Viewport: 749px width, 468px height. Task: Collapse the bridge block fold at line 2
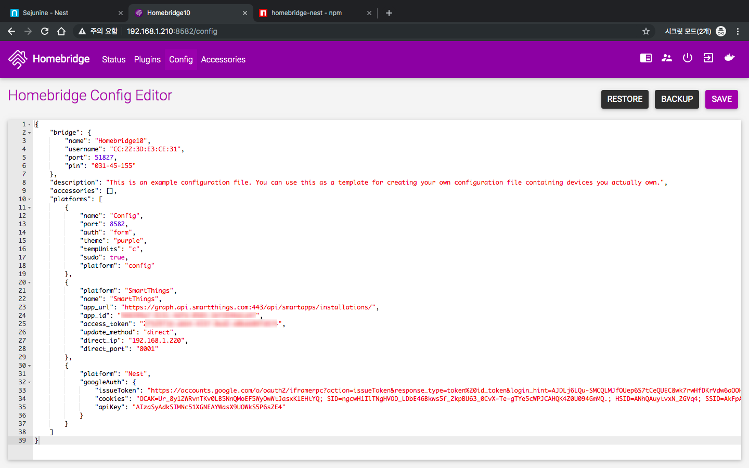tap(30, 133)
